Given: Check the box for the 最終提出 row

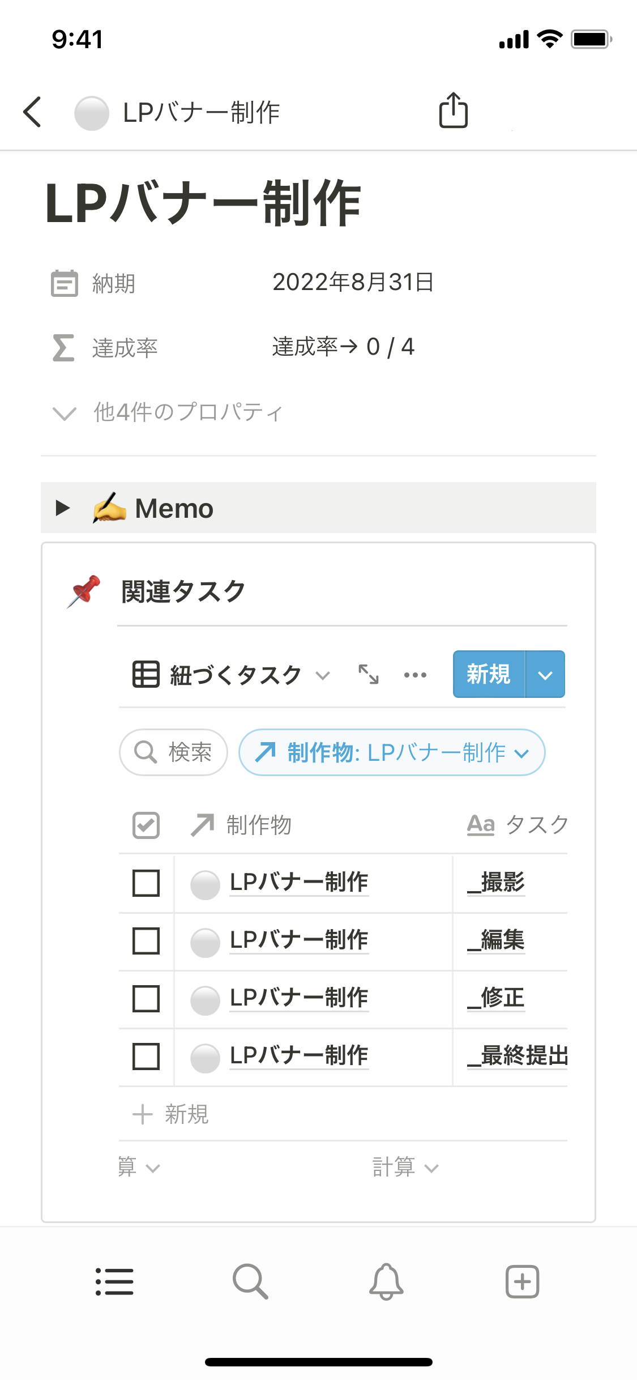Looking at the screenshot, I should pyautogui.click(x=146, y=1057).
